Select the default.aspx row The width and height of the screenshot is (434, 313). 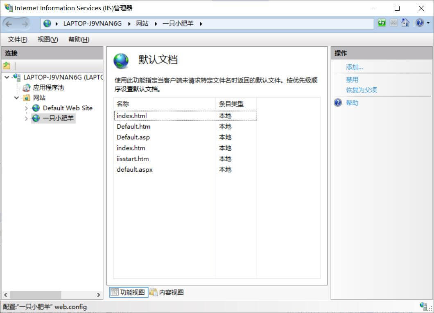185,170
